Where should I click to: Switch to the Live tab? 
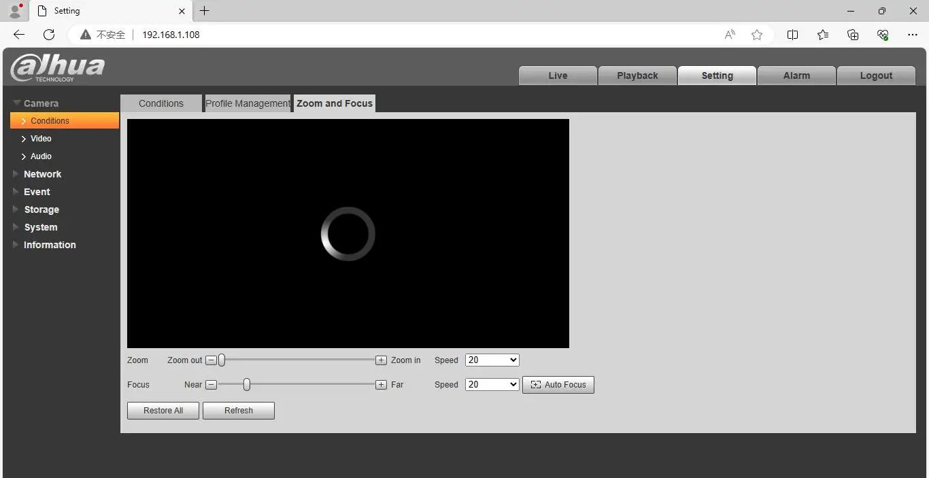(x=558, y=75)
